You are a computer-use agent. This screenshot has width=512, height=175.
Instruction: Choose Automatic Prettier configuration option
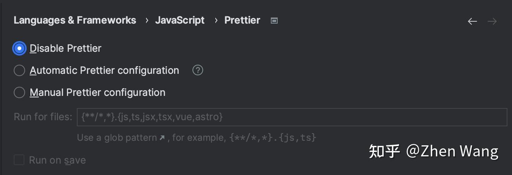pos(19,70)
